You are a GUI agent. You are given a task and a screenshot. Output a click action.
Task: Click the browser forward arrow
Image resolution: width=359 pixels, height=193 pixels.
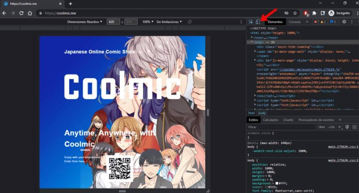point(13,13)
